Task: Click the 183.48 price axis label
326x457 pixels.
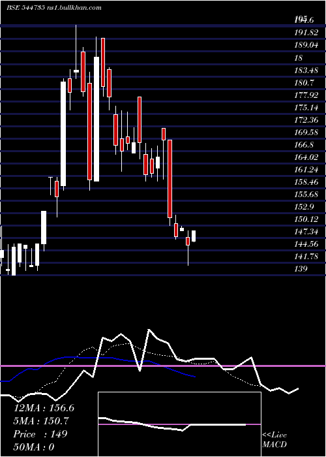Action: point(306,70)
